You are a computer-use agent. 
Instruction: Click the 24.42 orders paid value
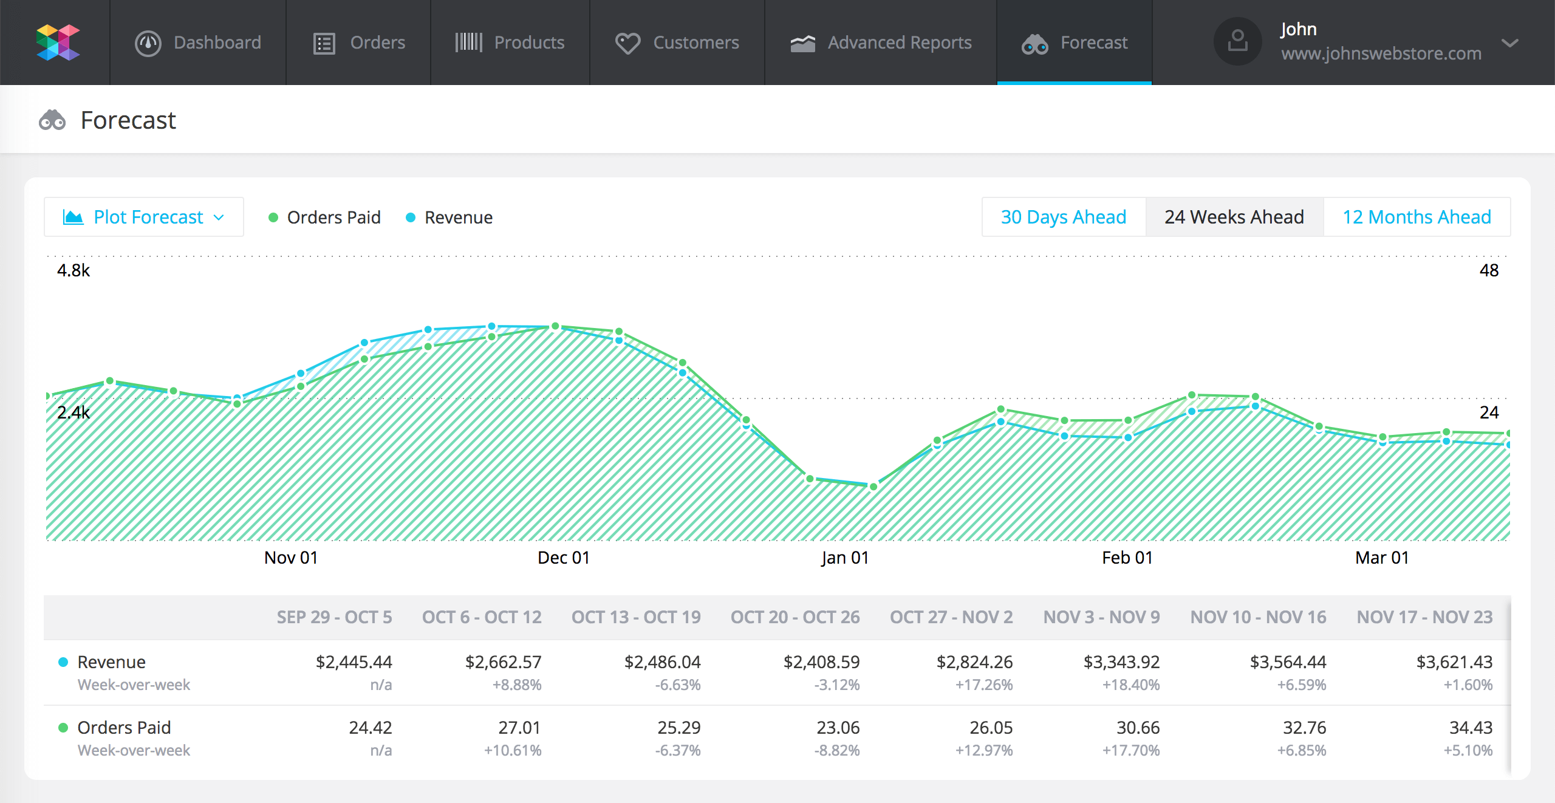[x=371, y=728]
